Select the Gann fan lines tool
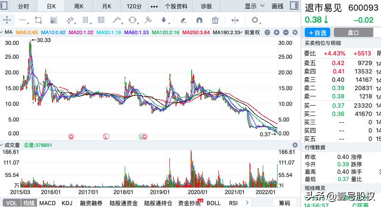381x207 pixels. (54, 20)
